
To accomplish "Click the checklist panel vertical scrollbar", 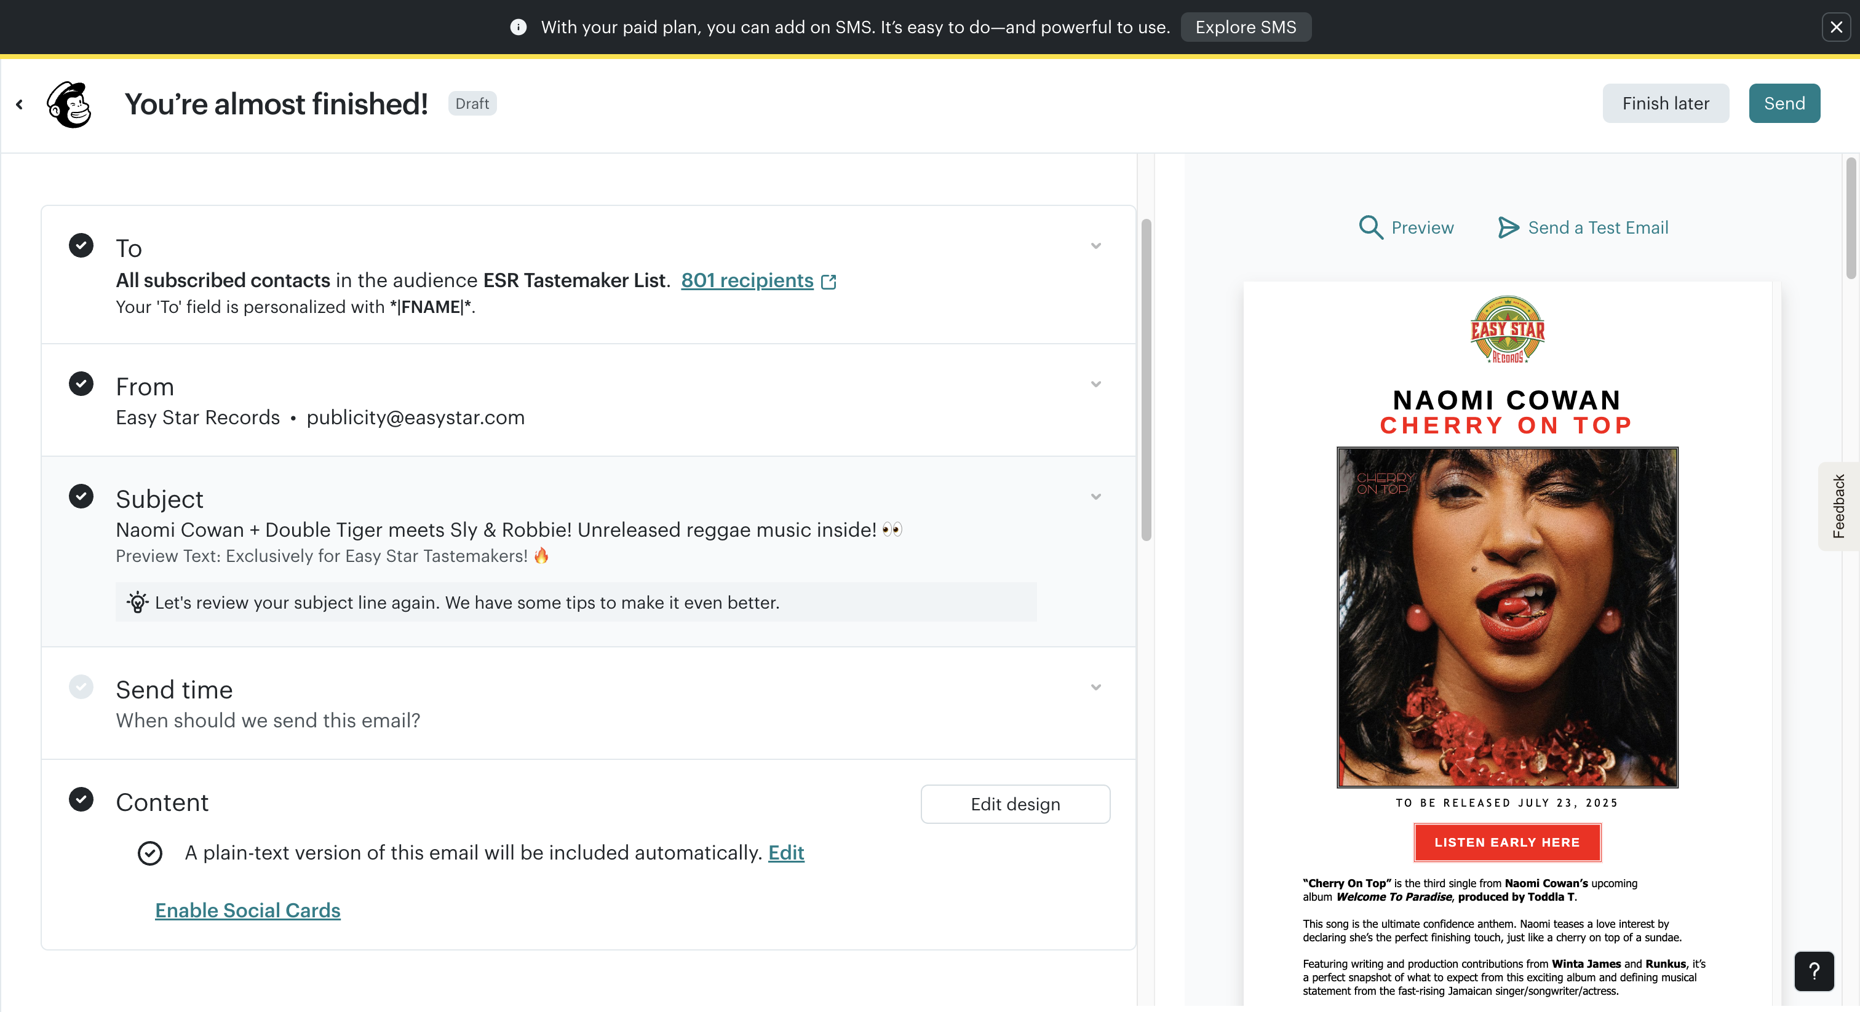I will click(x=1145, y=381).
